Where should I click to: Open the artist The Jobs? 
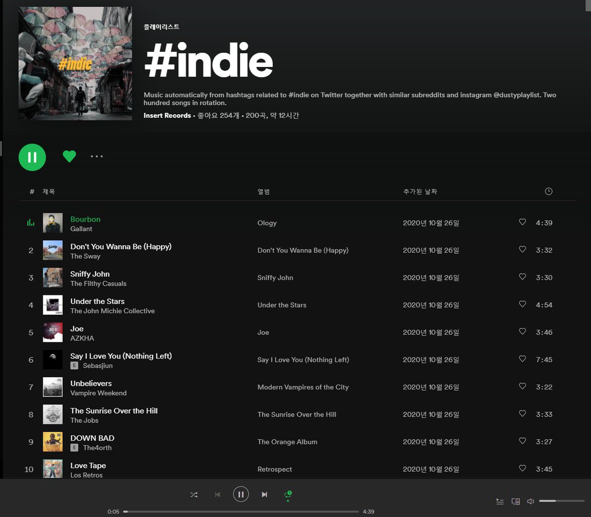pyautogui.click(x=84, y=420)
